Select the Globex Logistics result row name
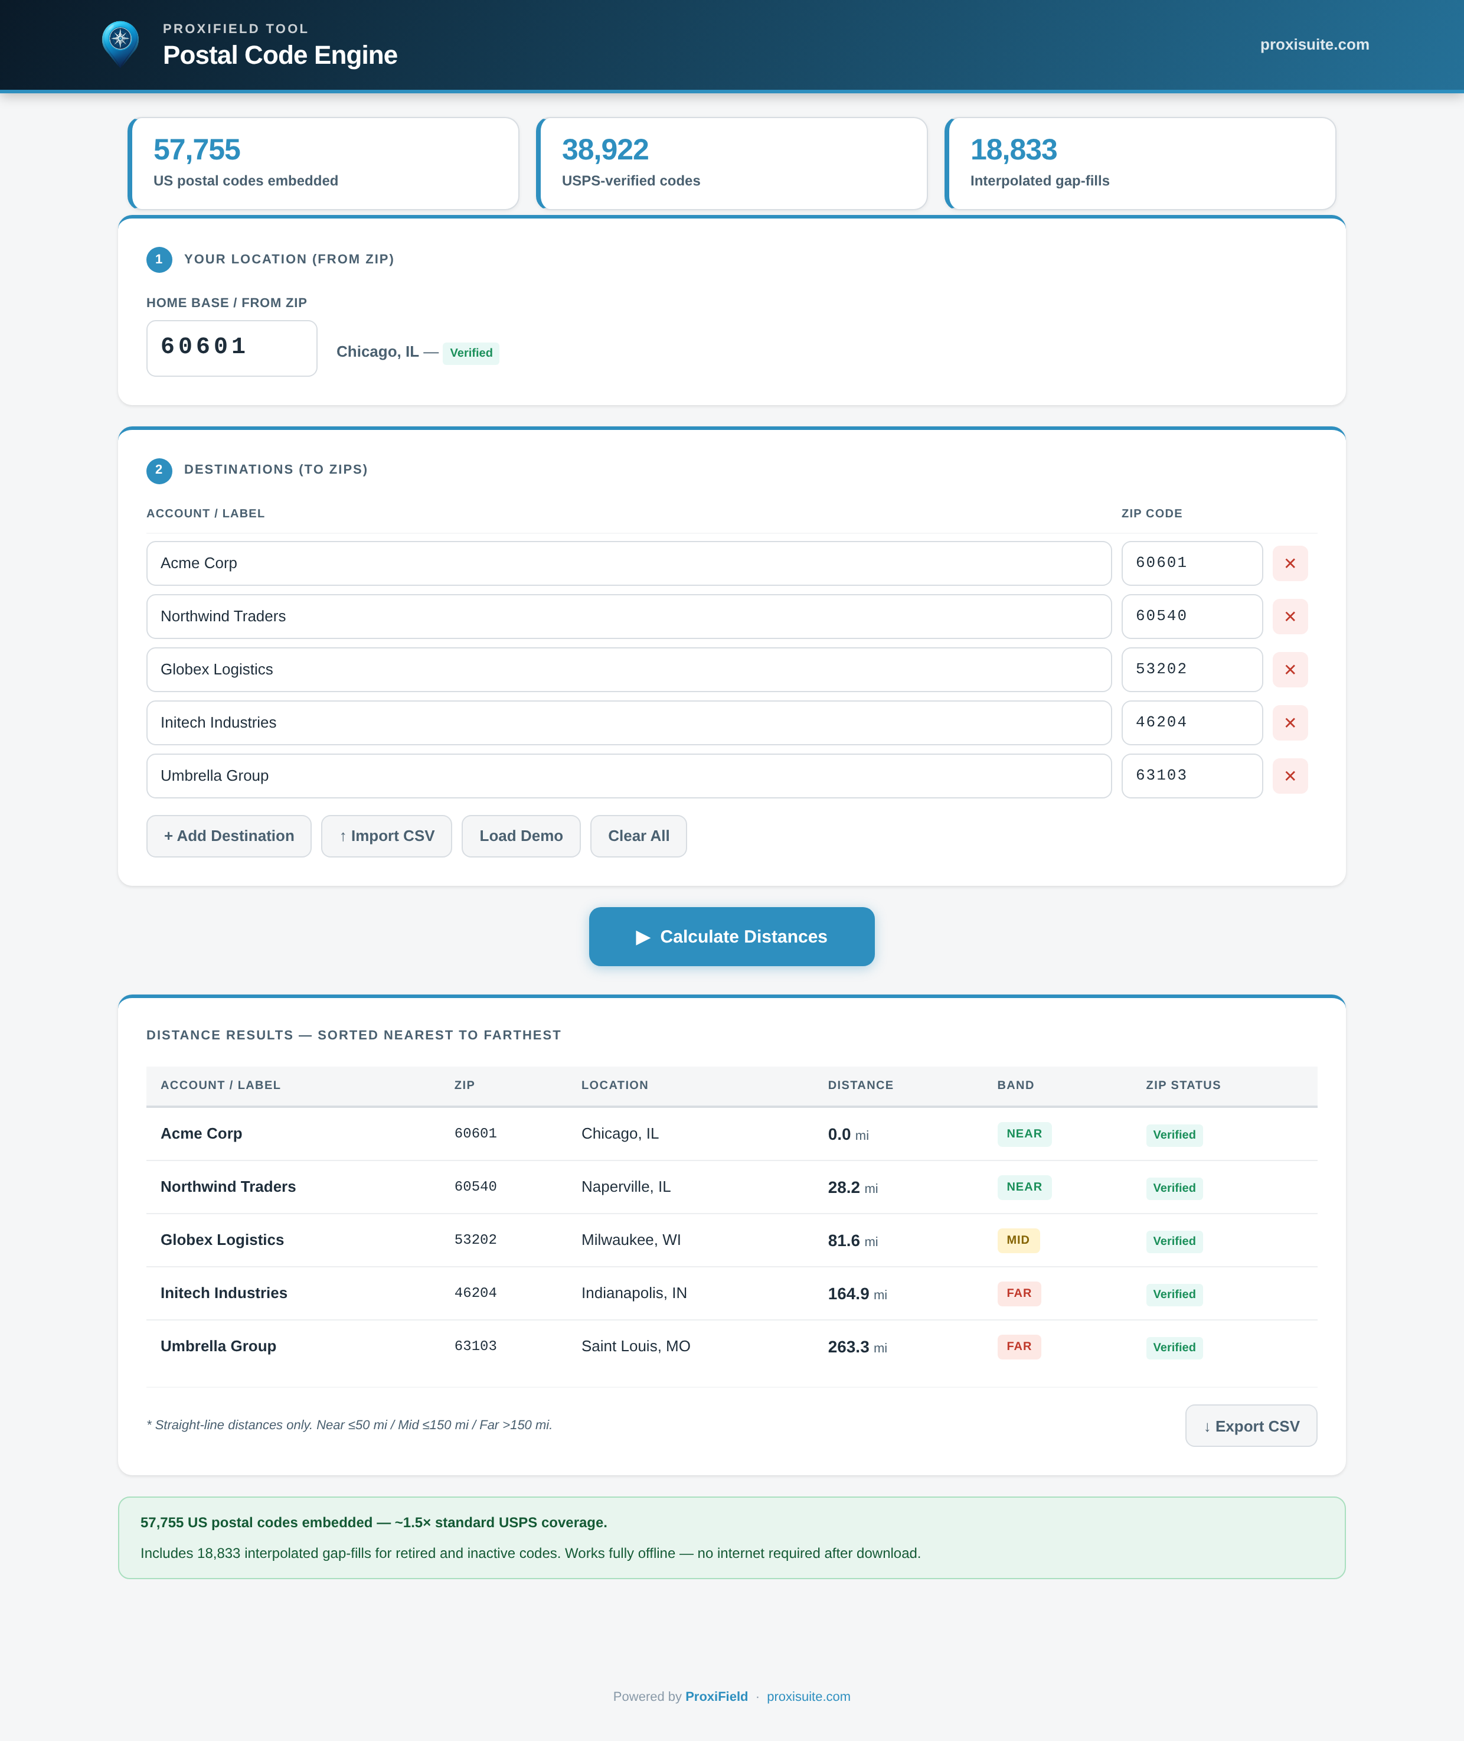1464x1741 pixels. click(x=221, y=1240)
